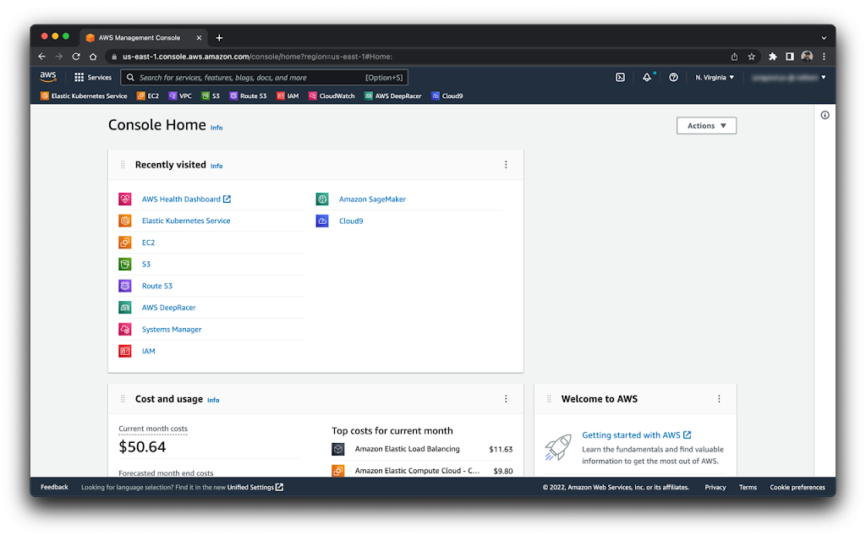Open browser three-dot menu
The width and height of the screenshot is (866, 541).
(x=824, y=57)
